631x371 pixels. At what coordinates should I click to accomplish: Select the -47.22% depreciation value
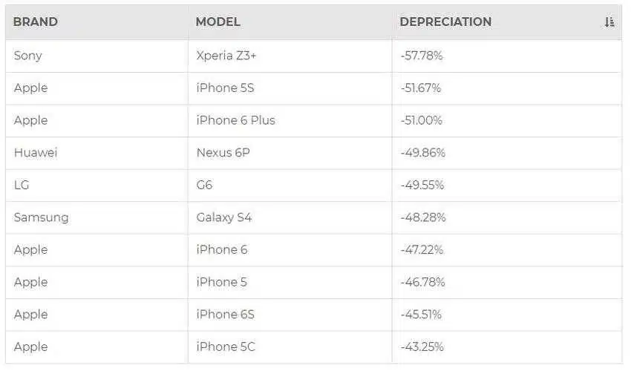pos(422,250)
